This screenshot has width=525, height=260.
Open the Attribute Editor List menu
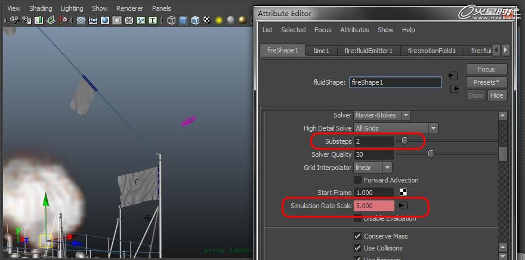[x=267, y=30]
